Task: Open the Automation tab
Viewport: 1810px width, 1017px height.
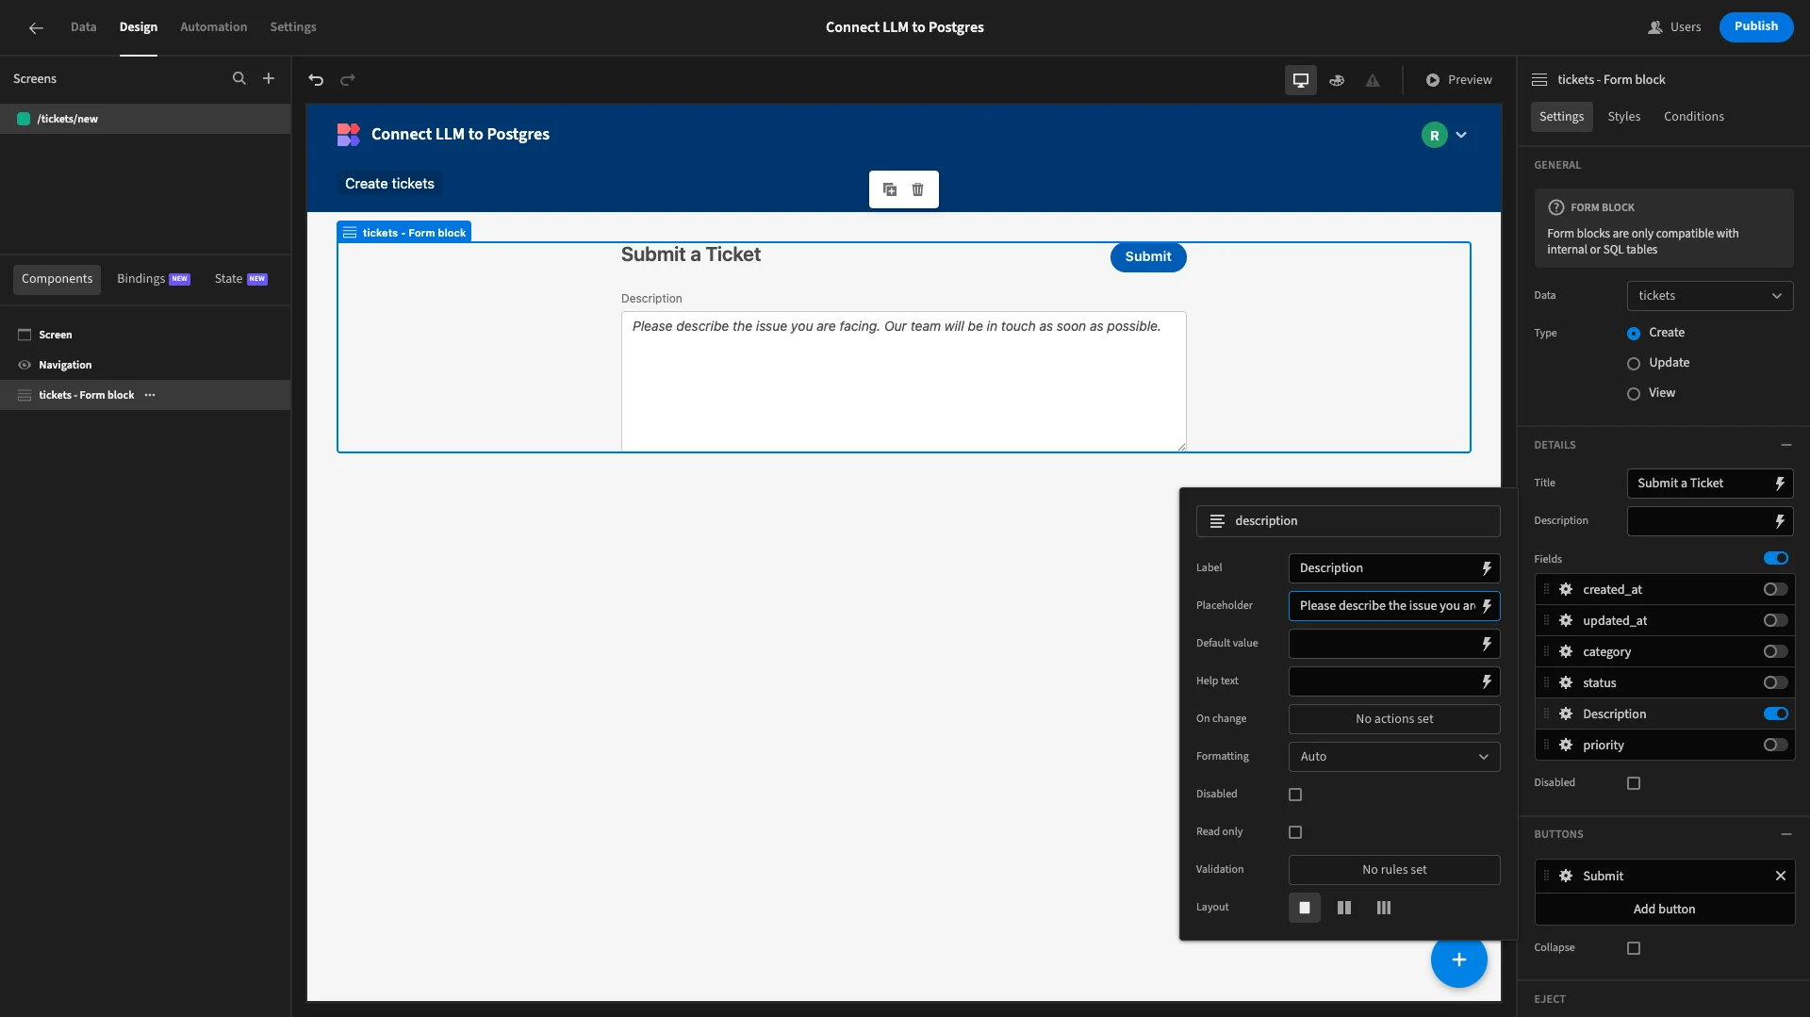Action: [x=214, y=27]
